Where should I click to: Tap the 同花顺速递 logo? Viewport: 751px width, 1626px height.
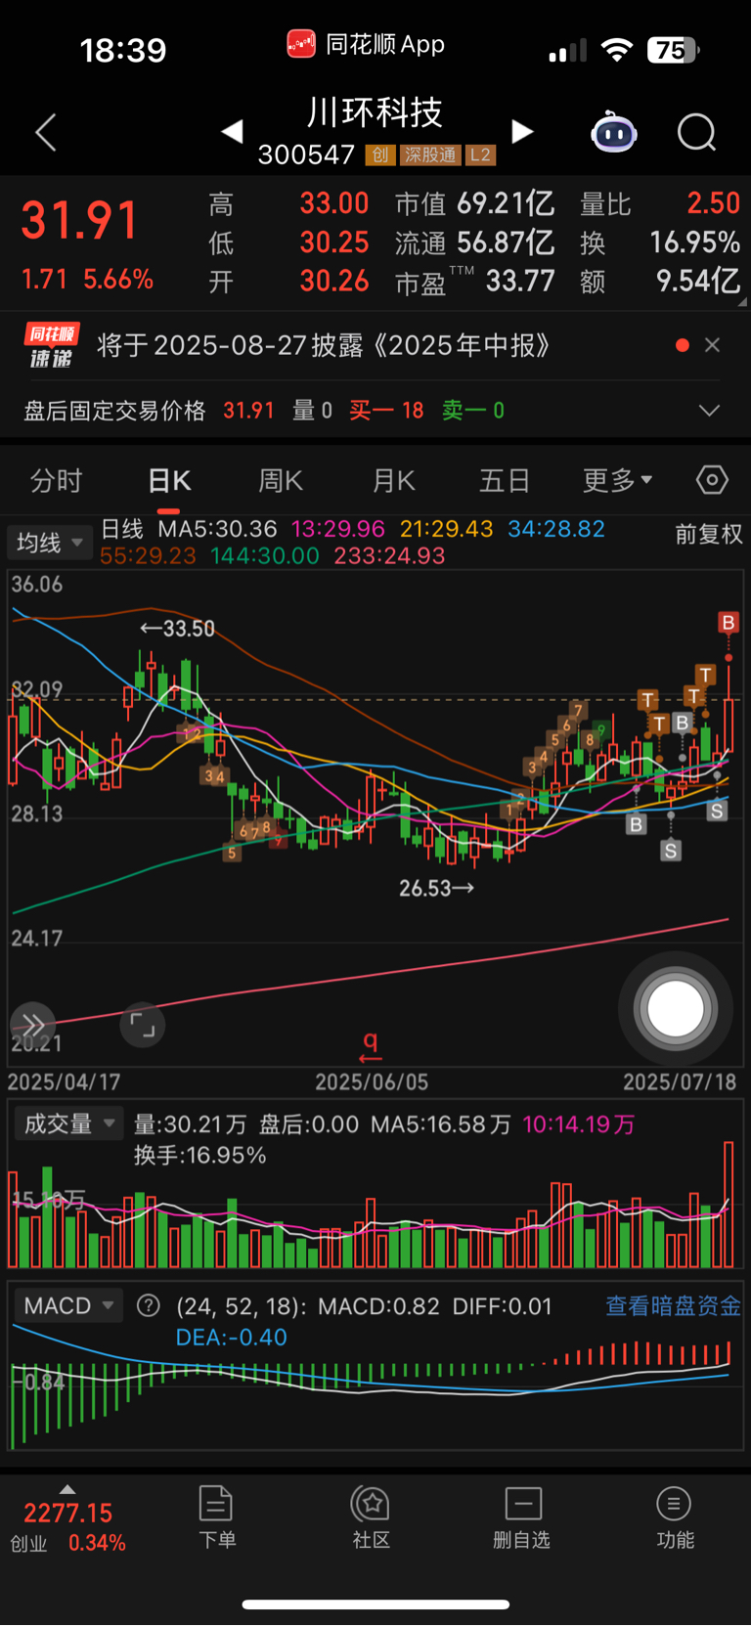click(x=52, y=346)
